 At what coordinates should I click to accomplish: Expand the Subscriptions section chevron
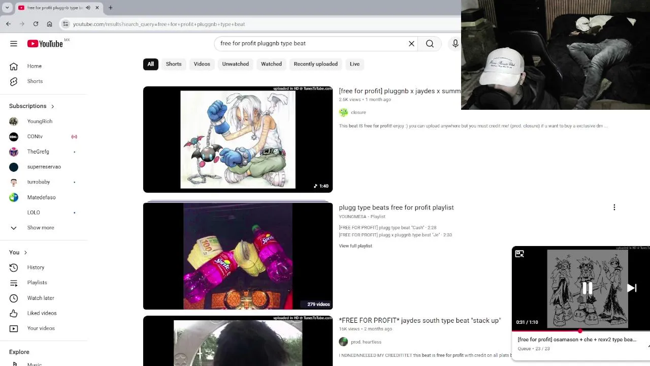52,106
